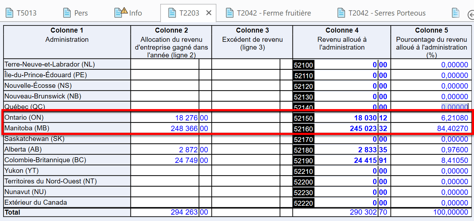Edit Alberta's business income allocation 2 872

[188, 149]
